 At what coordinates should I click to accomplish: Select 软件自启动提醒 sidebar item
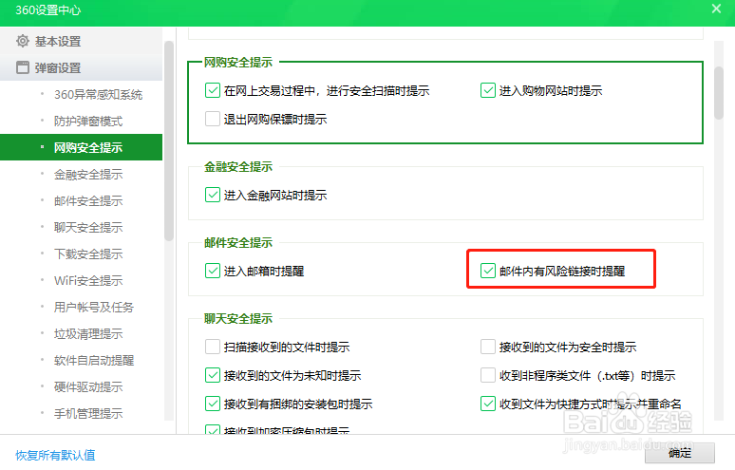(x=94, y=361)
